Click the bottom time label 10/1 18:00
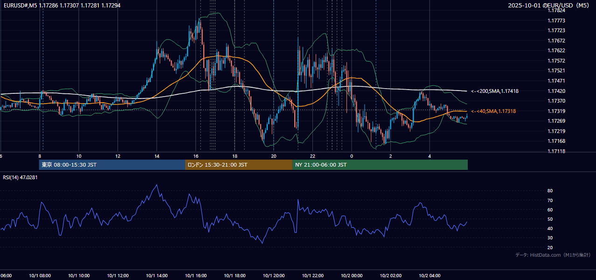 tap(235, 276)
